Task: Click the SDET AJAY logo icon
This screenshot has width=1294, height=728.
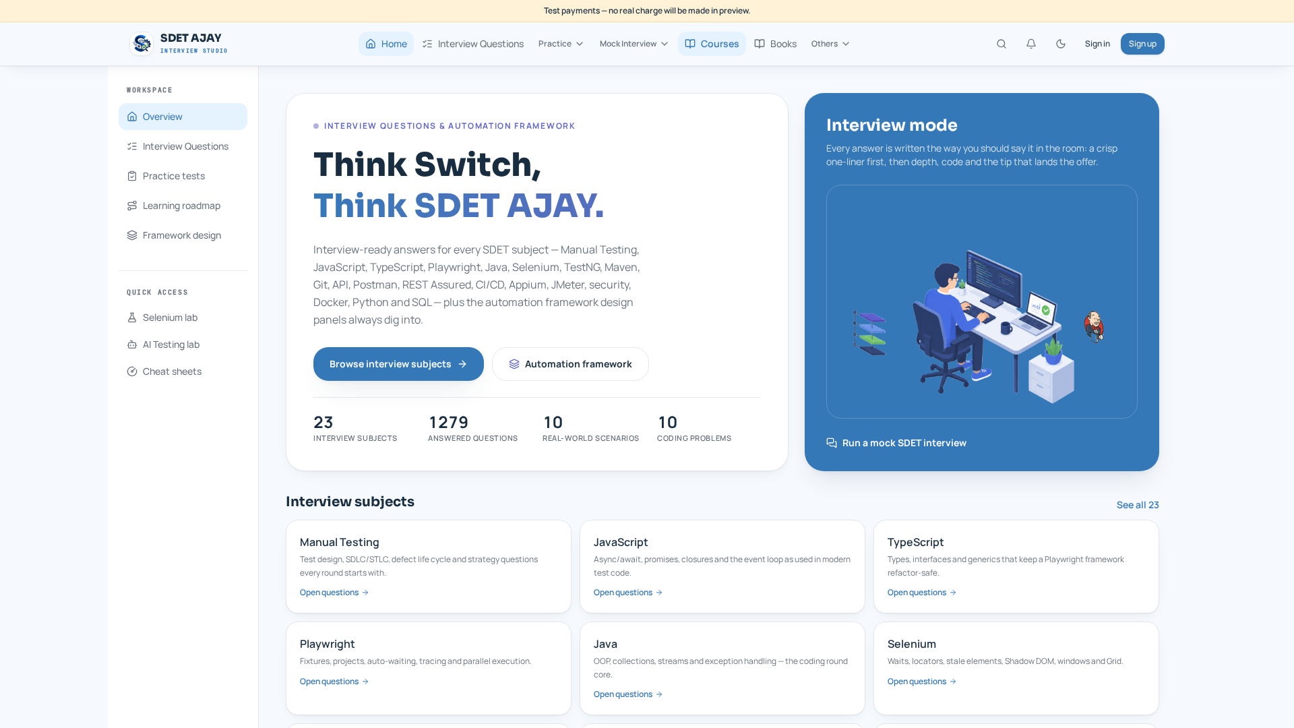Action: point(142,44)
